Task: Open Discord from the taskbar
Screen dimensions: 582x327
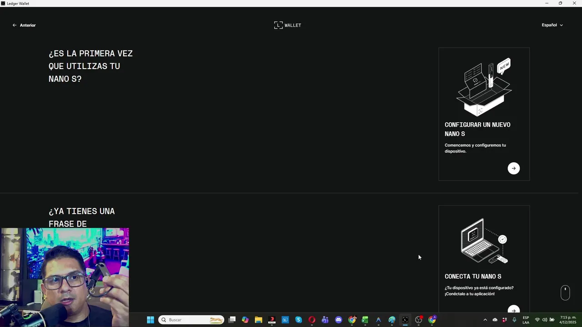Action: point(338,320)
